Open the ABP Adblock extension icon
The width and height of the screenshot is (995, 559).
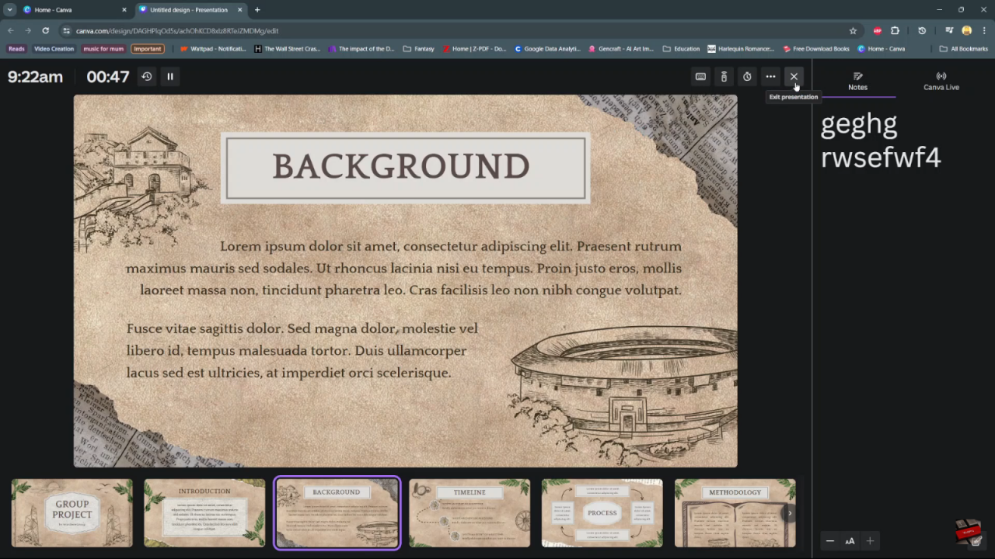(877, 30)
